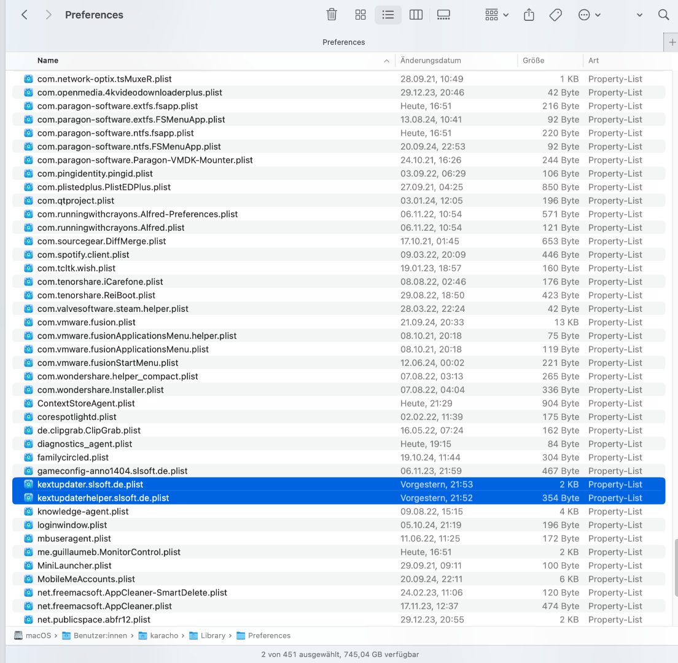Add a new tab with plus button
Screen dimensions: 678x663
click(672, 42)
